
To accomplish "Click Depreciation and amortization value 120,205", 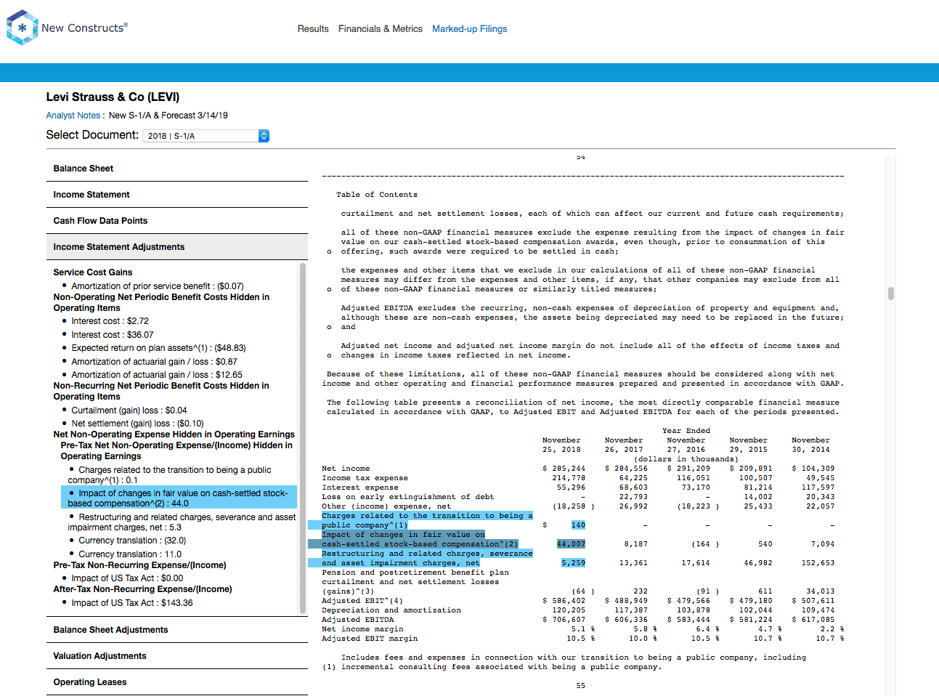I will pyautogui.click(x=569, y=610).
